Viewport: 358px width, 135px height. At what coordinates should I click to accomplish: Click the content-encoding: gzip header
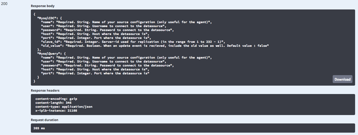[56, 99]
